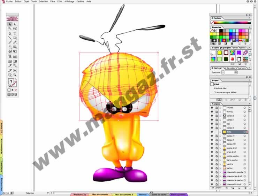
Task: Open the Affichage menu
Action: [x=69, y=1]
